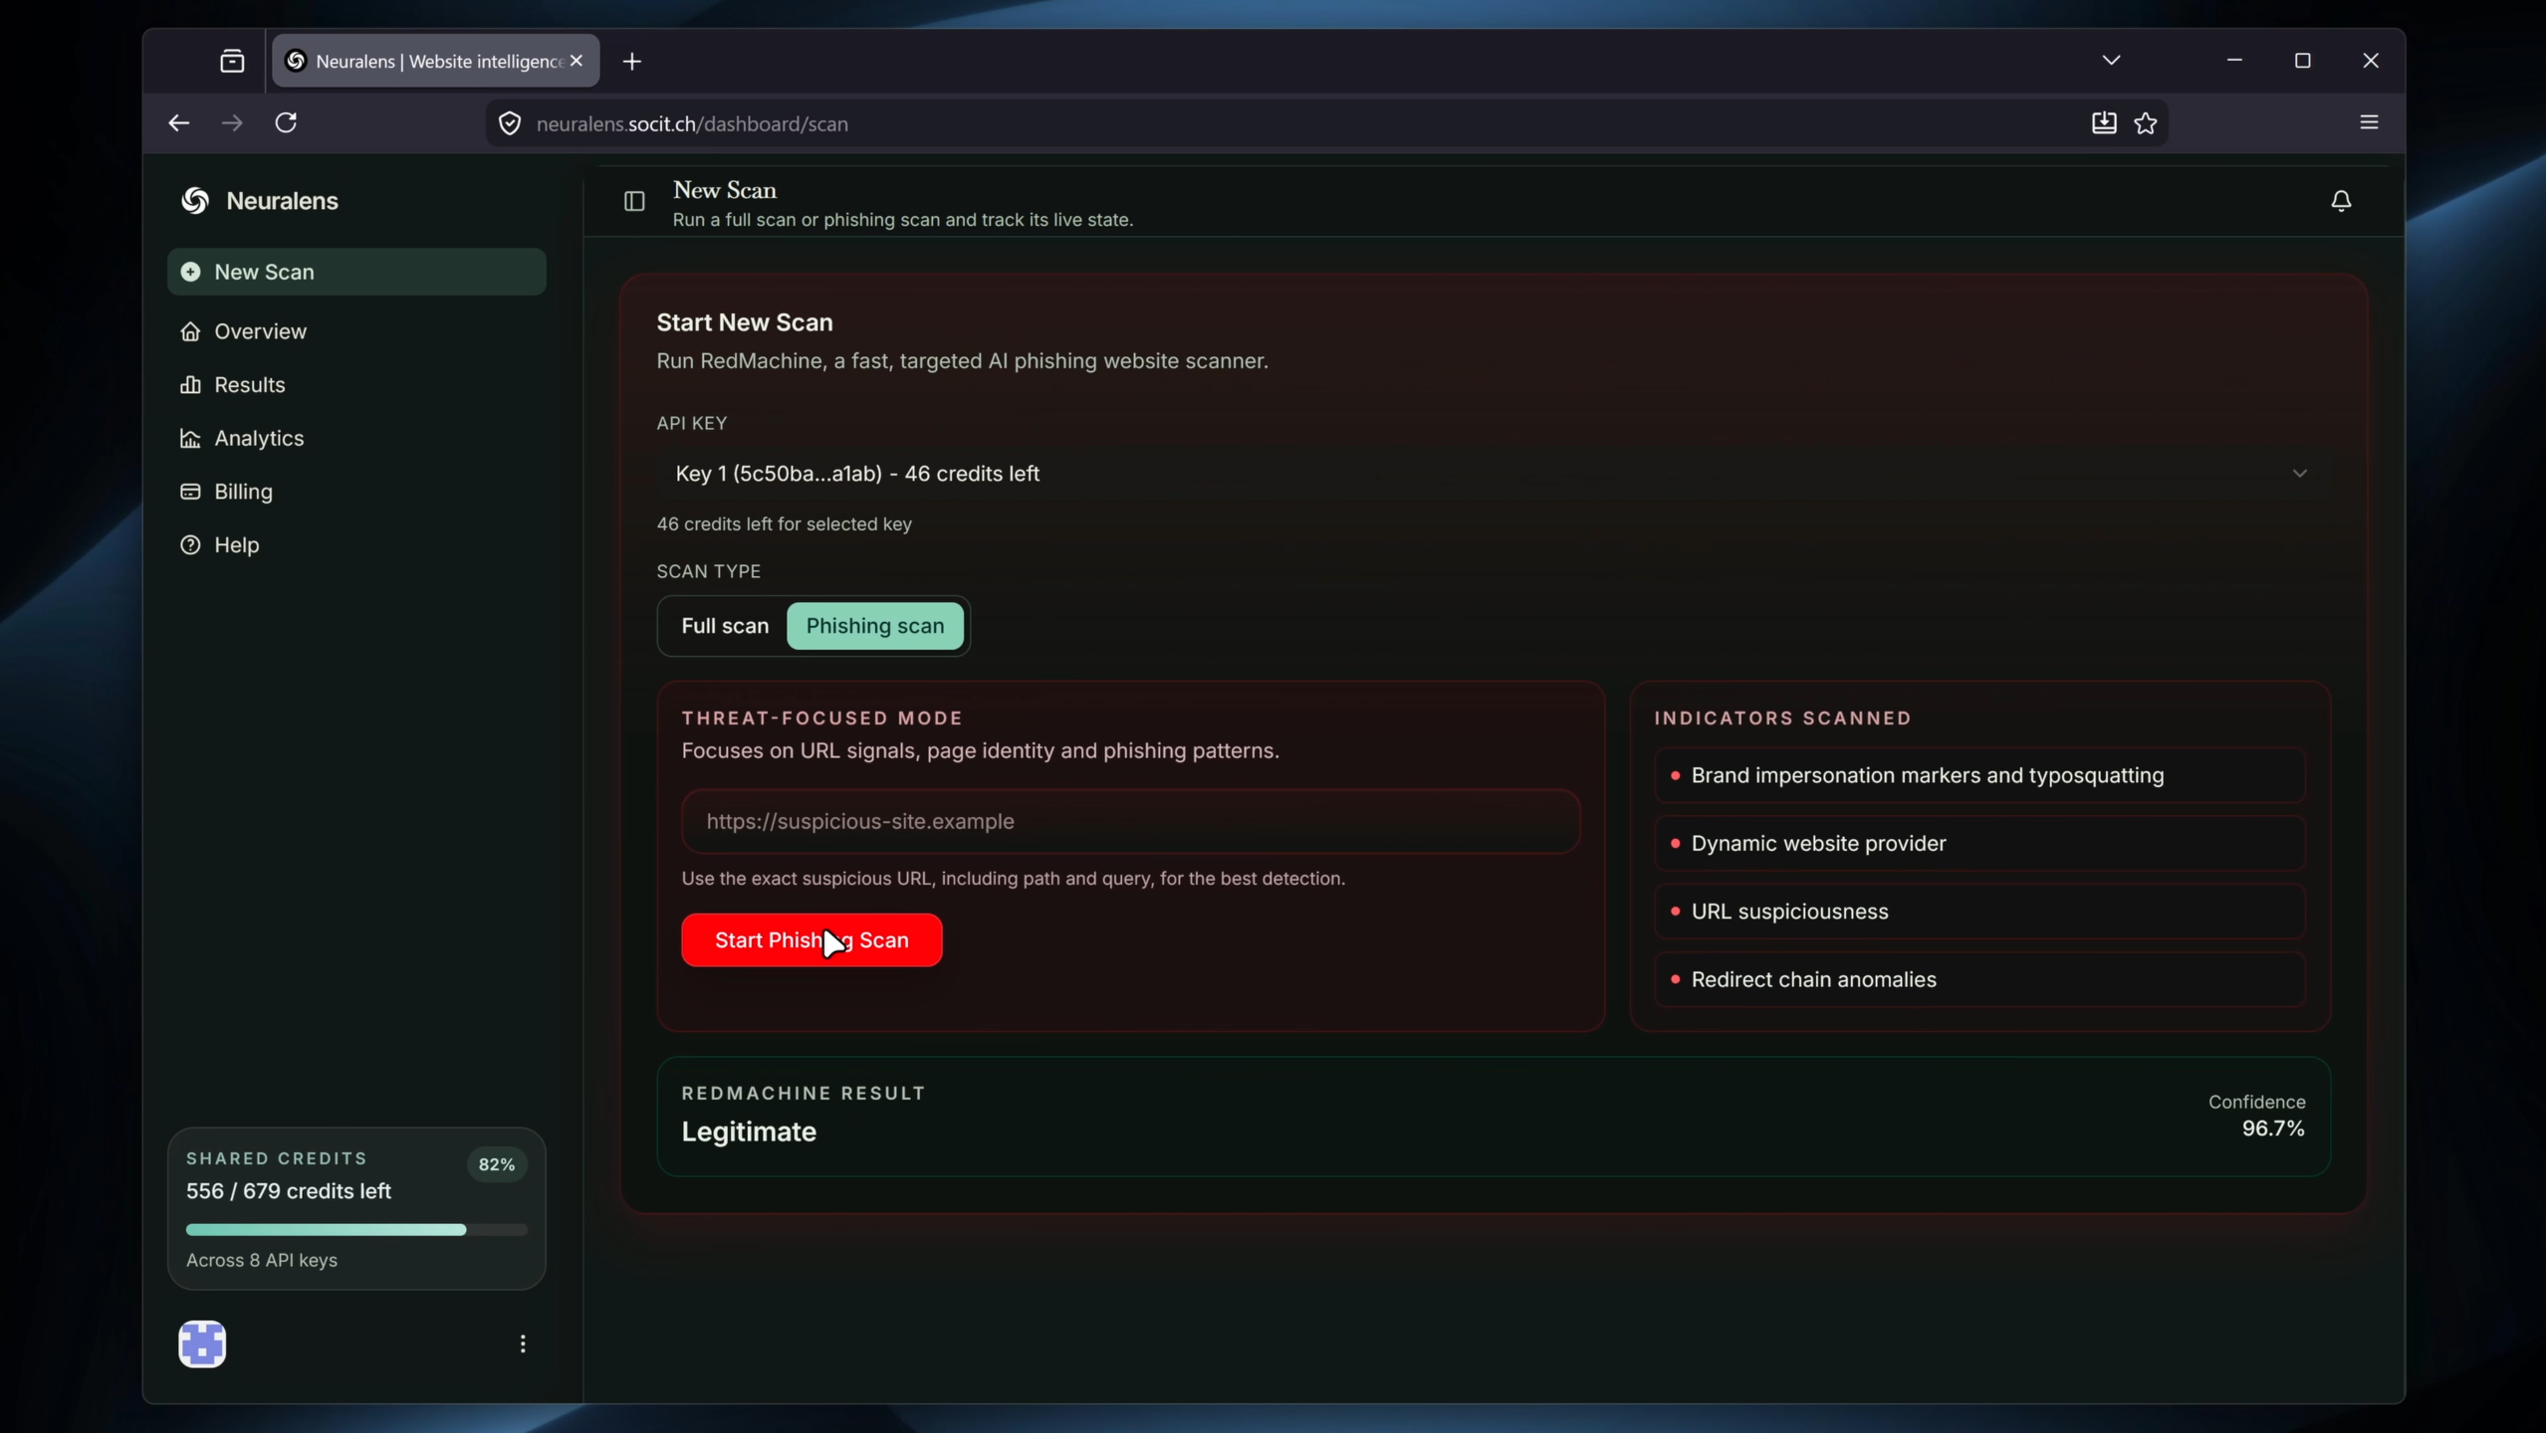Viewport: 2546px width, 1433px height.
Task: Click the bar chart icon next to Results
Action: pyautogui.click(x=190, y=385)
